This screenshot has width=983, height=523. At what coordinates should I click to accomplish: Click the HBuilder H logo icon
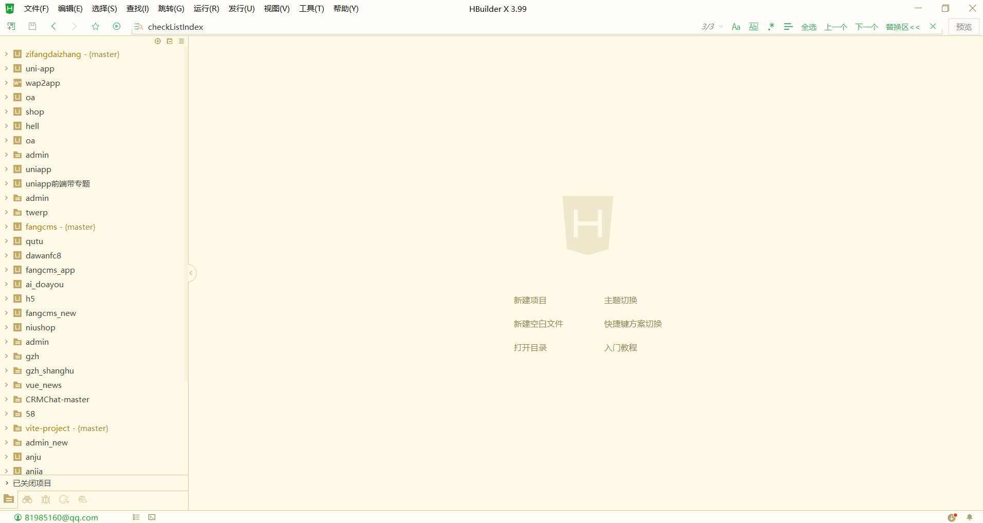coord(10,9)
